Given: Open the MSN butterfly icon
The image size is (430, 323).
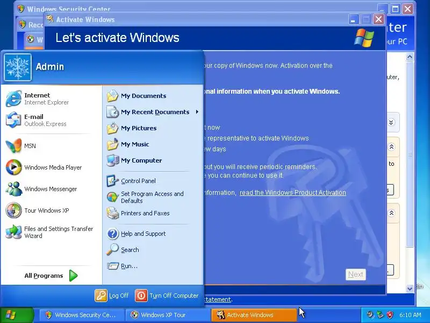Looking at the screenshot, I should pos(13,145).
